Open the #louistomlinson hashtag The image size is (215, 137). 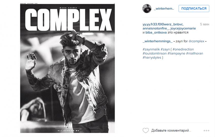click(155, 54)
